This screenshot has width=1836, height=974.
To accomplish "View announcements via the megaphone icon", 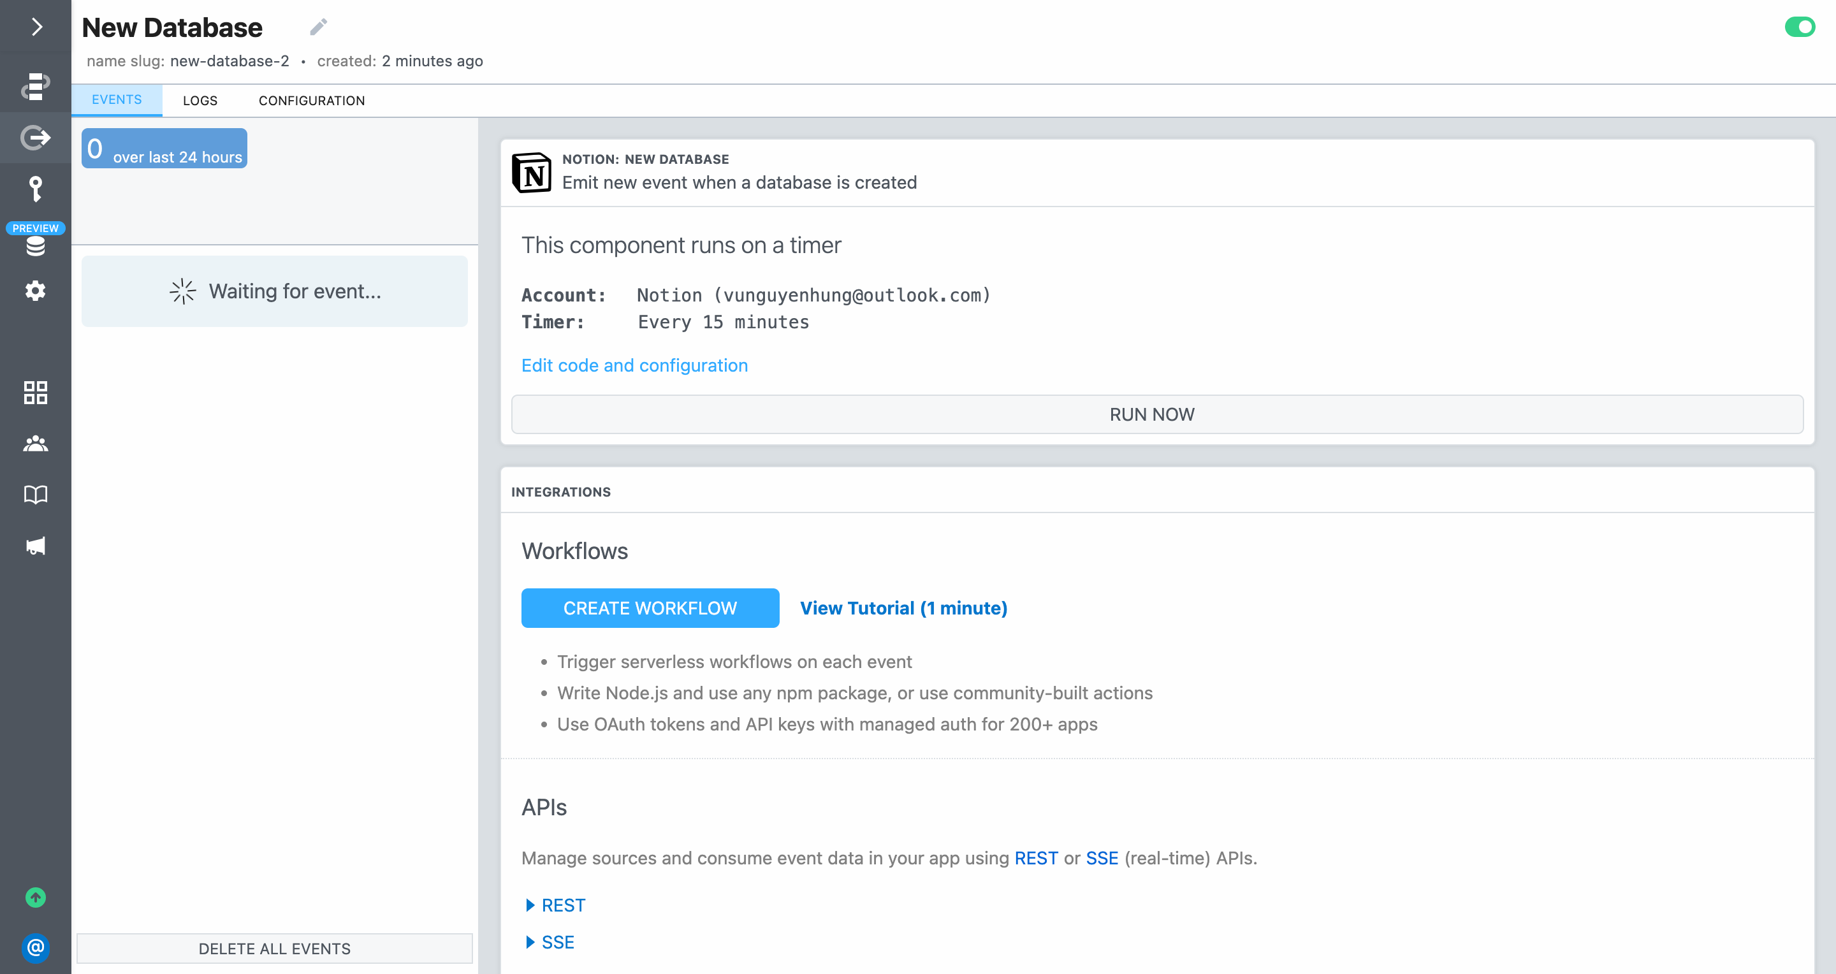I will [35, 545].
